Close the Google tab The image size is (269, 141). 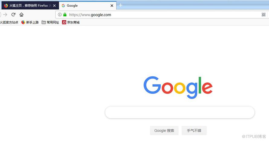click(112, 6)
